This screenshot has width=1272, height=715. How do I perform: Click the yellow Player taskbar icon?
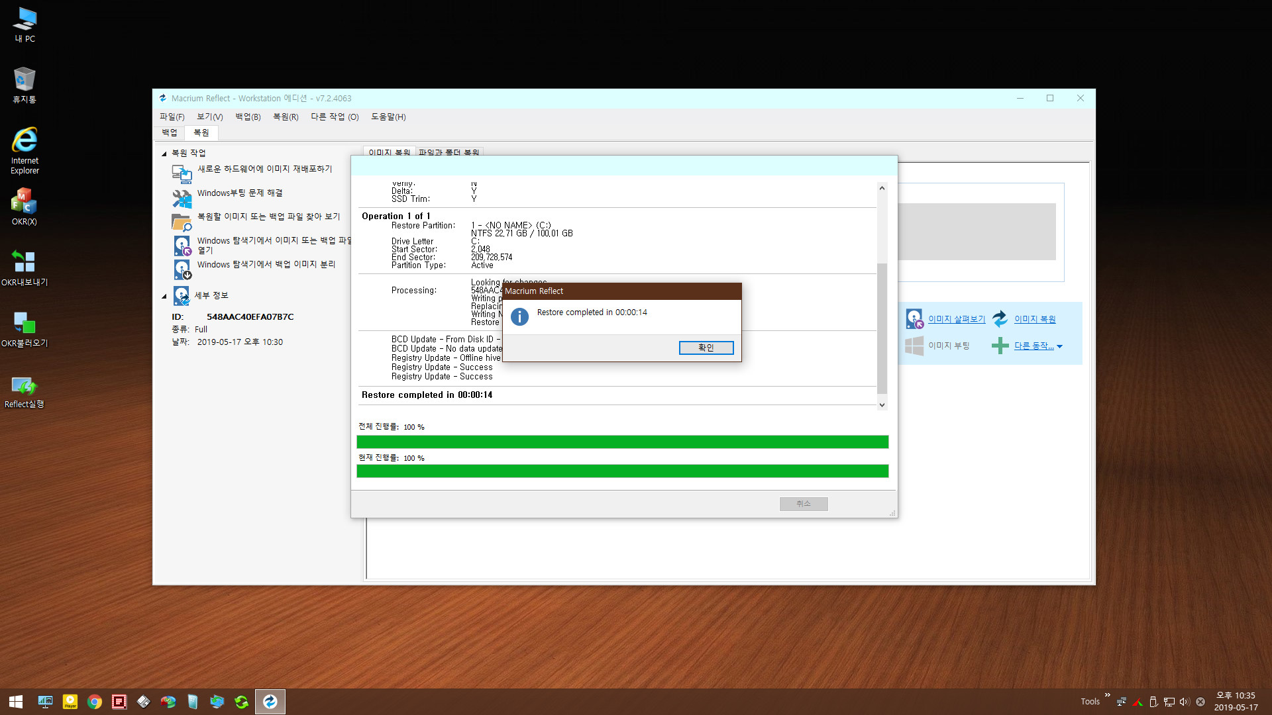tap(70, 702)
